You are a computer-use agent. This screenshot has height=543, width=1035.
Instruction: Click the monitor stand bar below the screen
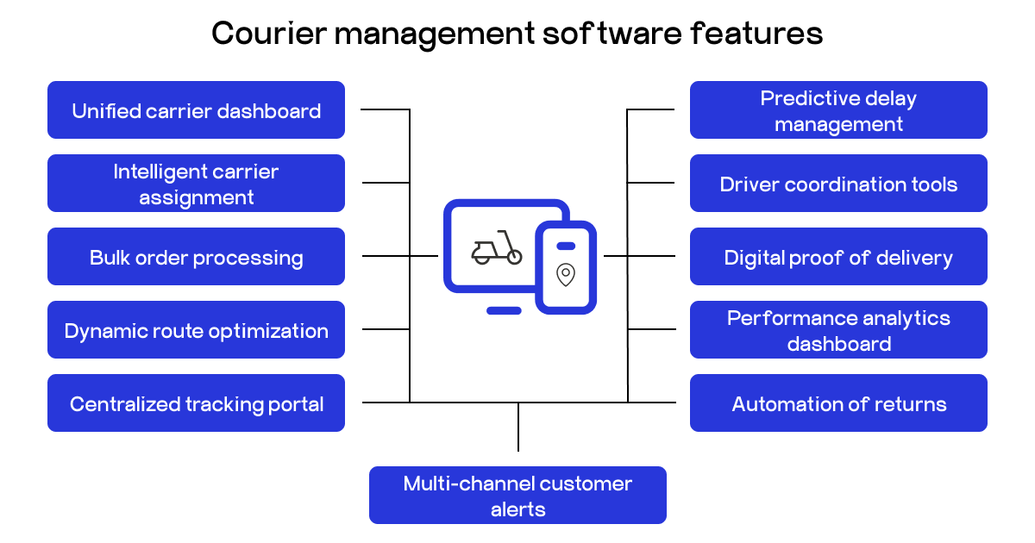pyautogui.click(x=504, y=310)
